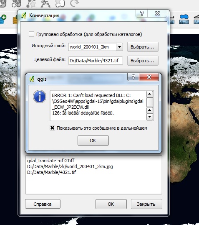Click the gdal_translate command text area

tap(93, 175)
